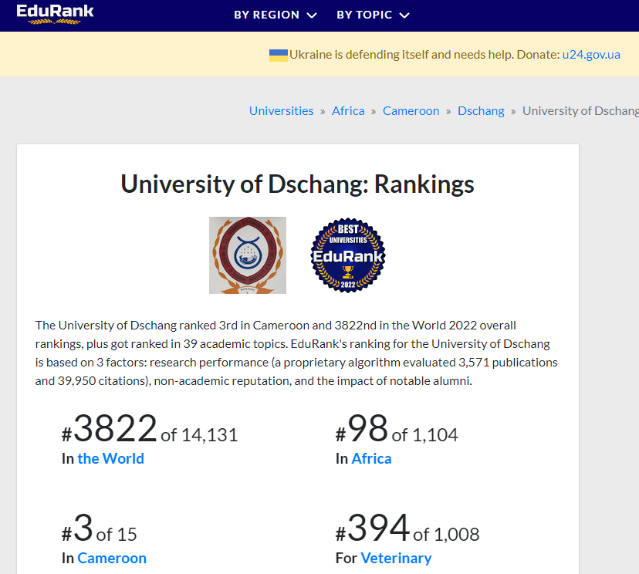
Task: Click the 'of 15' text
Action: pyautogui.click(x=117, y=535)
